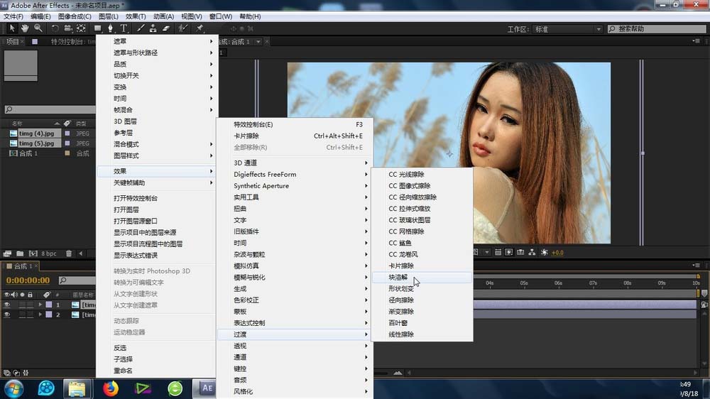This screenshot has height=399, width=710.
Task: Select the Pen tool
Action: coord(110,28)
